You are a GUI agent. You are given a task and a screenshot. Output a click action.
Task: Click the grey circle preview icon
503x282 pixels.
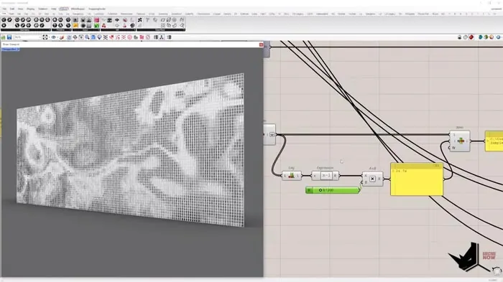click(466, 37)
